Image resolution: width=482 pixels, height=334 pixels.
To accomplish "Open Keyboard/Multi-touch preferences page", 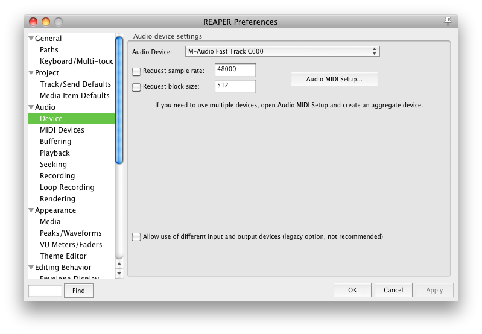I will (x=77, y=61).
